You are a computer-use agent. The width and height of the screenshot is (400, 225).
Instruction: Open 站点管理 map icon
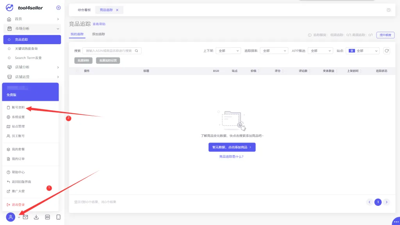point(9,127)
